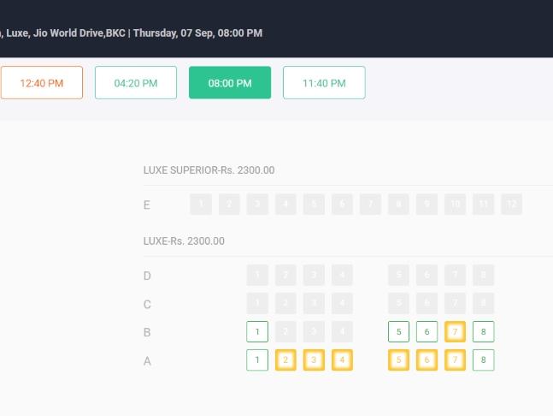Click sold-out seat E1 in Luxe Superior
Viewport: 553px width, 416px height.
201,204
